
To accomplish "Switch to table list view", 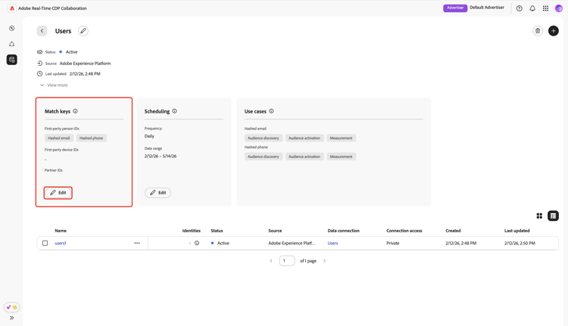I will pos(554,216).
